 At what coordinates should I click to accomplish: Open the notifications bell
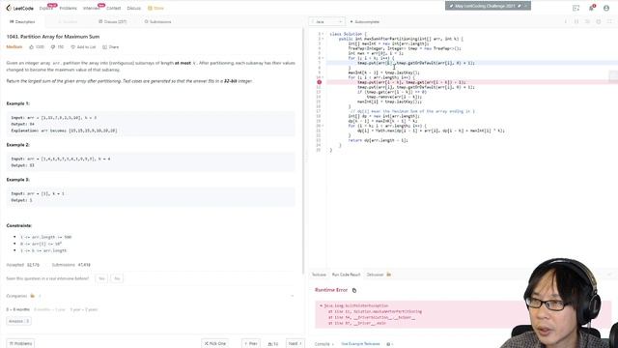pos(591,8)
